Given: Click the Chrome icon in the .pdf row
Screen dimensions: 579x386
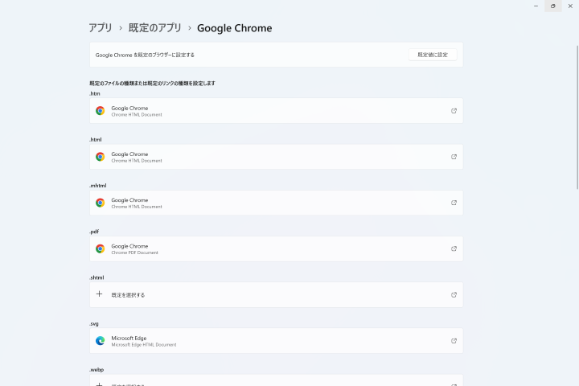Looking at the screenshot, I should [100, 249].
